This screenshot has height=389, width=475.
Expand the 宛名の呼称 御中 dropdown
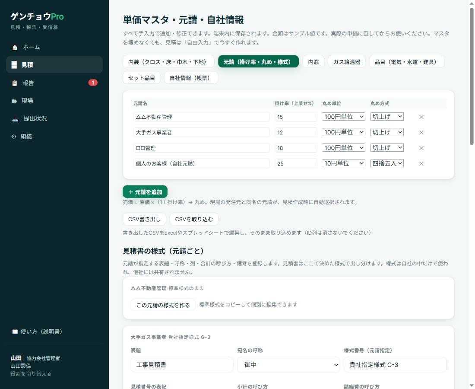(x=288, y=365)
